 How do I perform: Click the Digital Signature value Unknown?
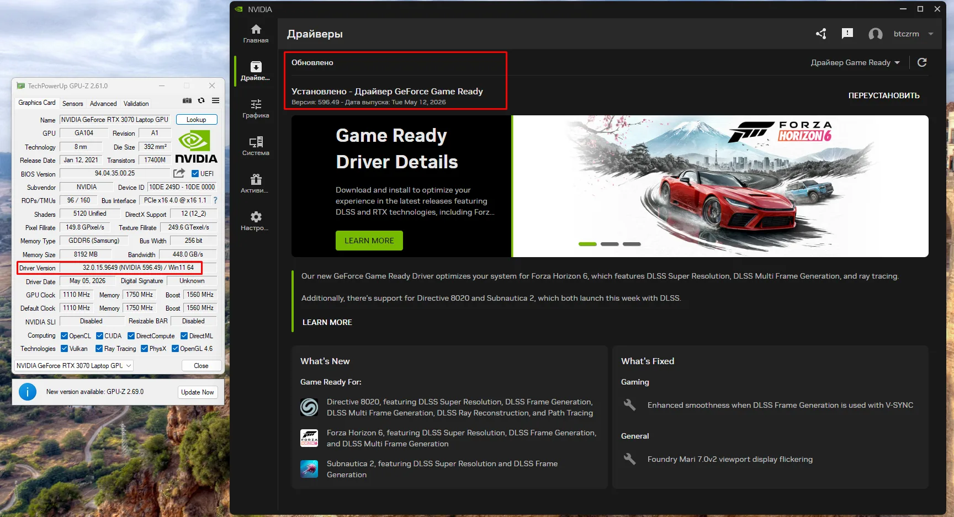tap(192, 281)
